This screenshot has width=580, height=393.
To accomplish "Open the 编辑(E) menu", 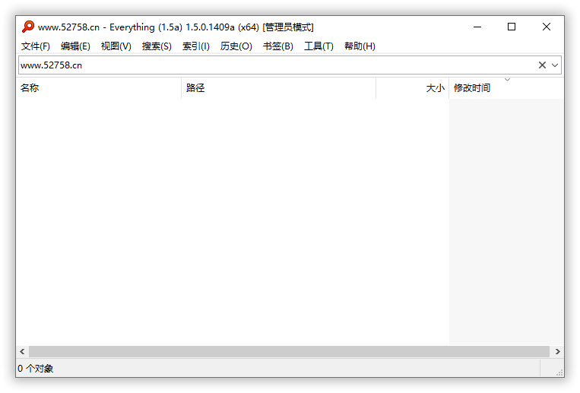I will tap(75, 46).
